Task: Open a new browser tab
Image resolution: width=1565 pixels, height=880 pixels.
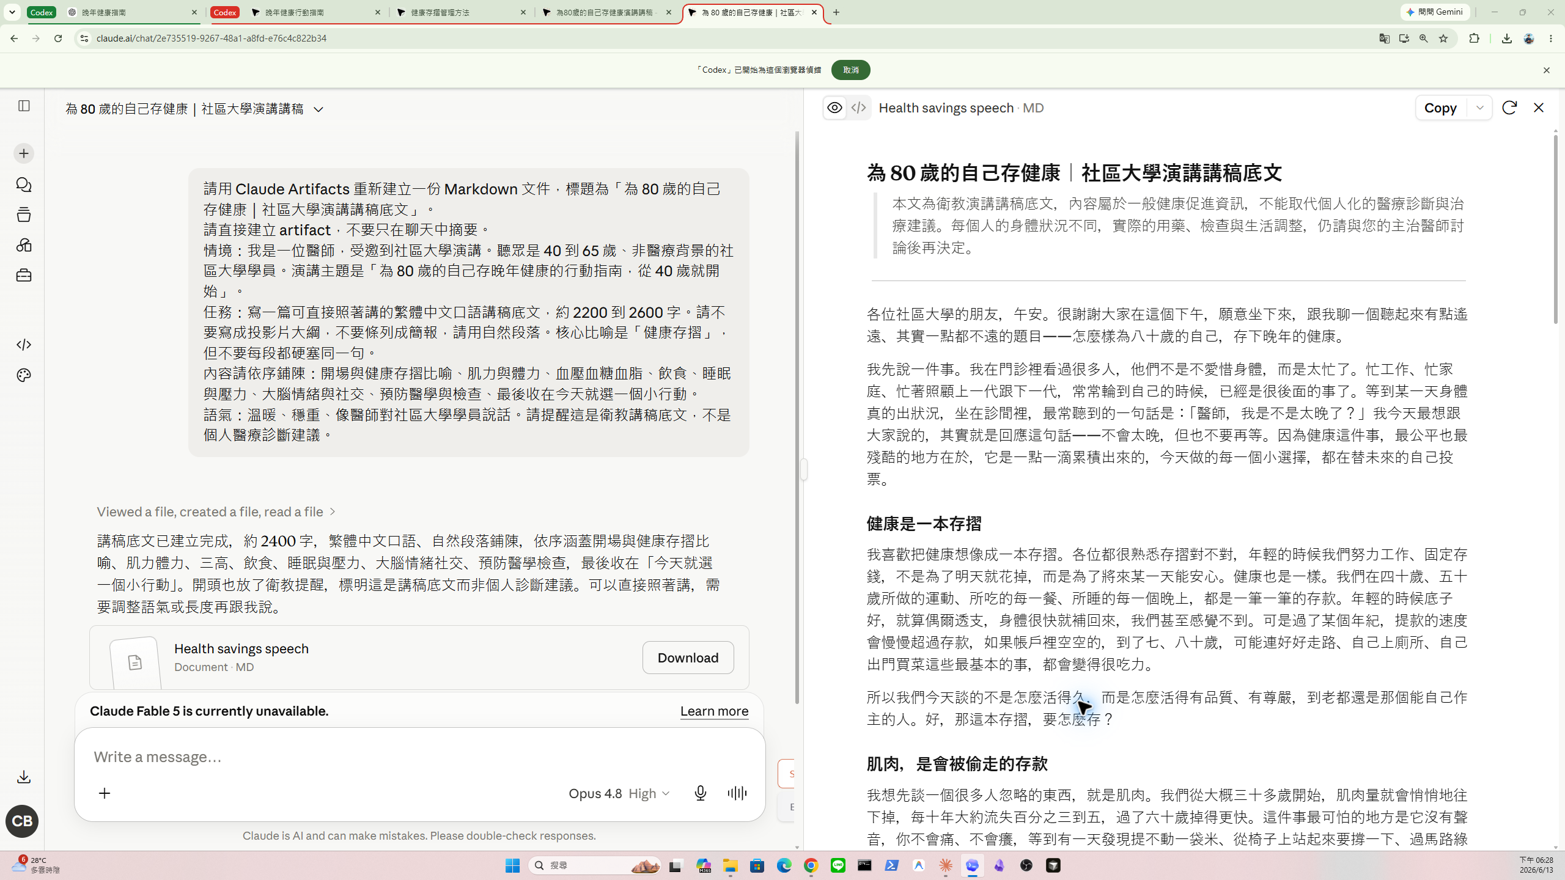Action: (x=836, y=12)
